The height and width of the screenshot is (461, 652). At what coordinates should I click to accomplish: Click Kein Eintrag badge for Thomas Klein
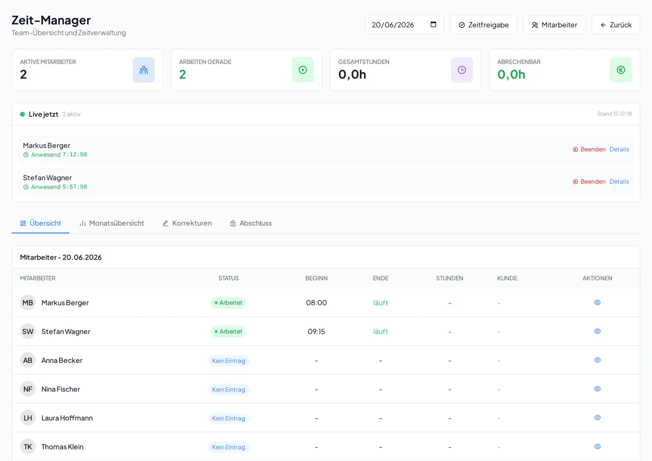pyautogui.click(x=229, y=447)
